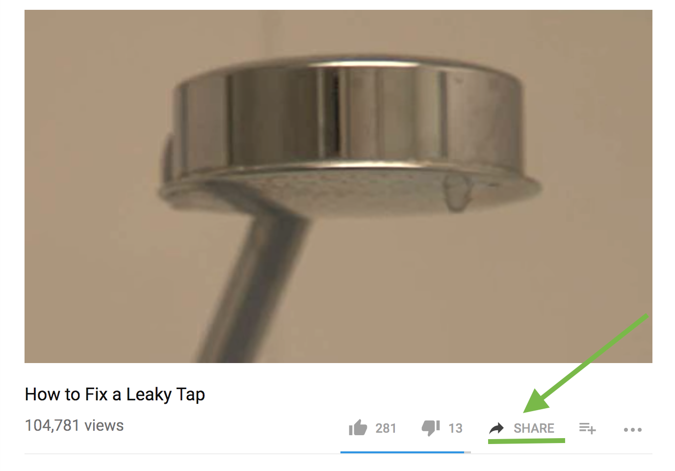Click the blue like ratio bar

(402, 452)
